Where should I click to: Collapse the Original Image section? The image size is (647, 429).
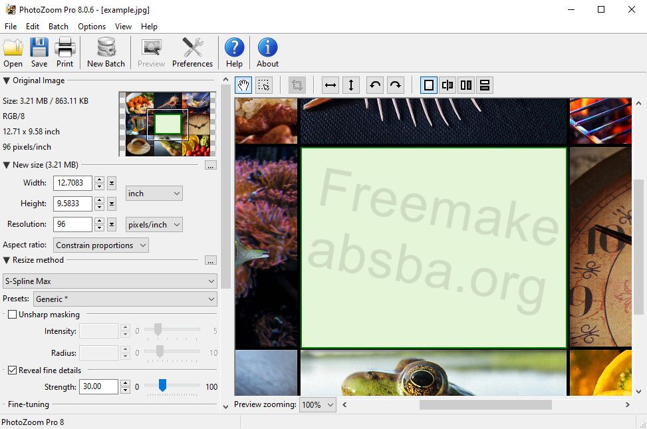pyautogui.click(x=6, y=80)
